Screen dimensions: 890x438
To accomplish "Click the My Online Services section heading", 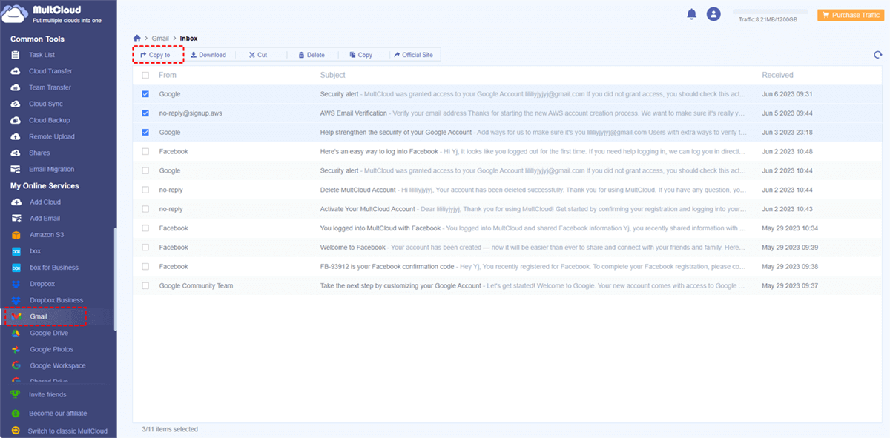I will (x=44, y=185).
